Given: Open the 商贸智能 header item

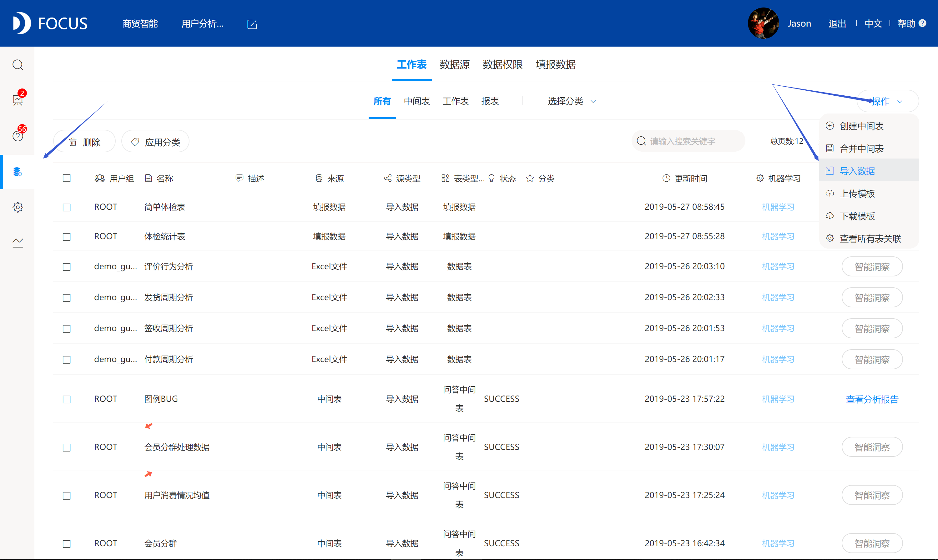Looking at the screenshot, I should pyautogui.click(x=140, y=23).
